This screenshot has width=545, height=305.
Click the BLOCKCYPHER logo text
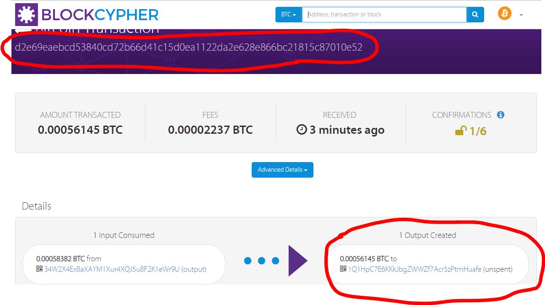[x=100, y=15]
